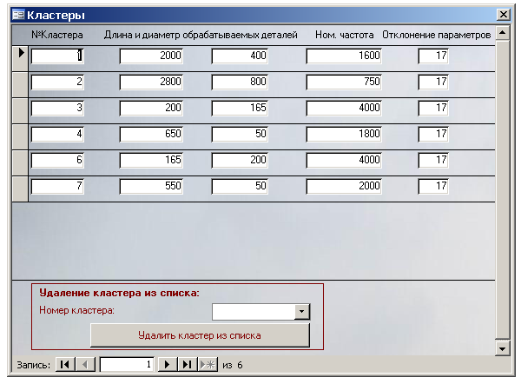Click cluster number field containing 3

tap(57, 108)
